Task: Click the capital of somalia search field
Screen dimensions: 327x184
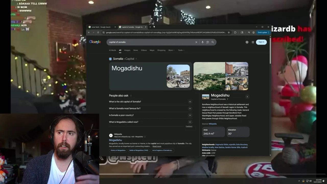Action: point(151,42)
